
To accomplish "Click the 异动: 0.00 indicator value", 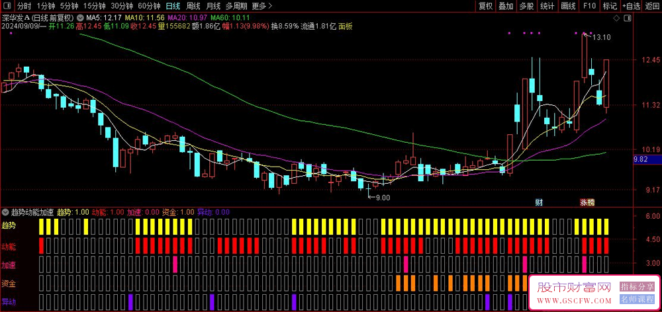I will coord(213,212).
